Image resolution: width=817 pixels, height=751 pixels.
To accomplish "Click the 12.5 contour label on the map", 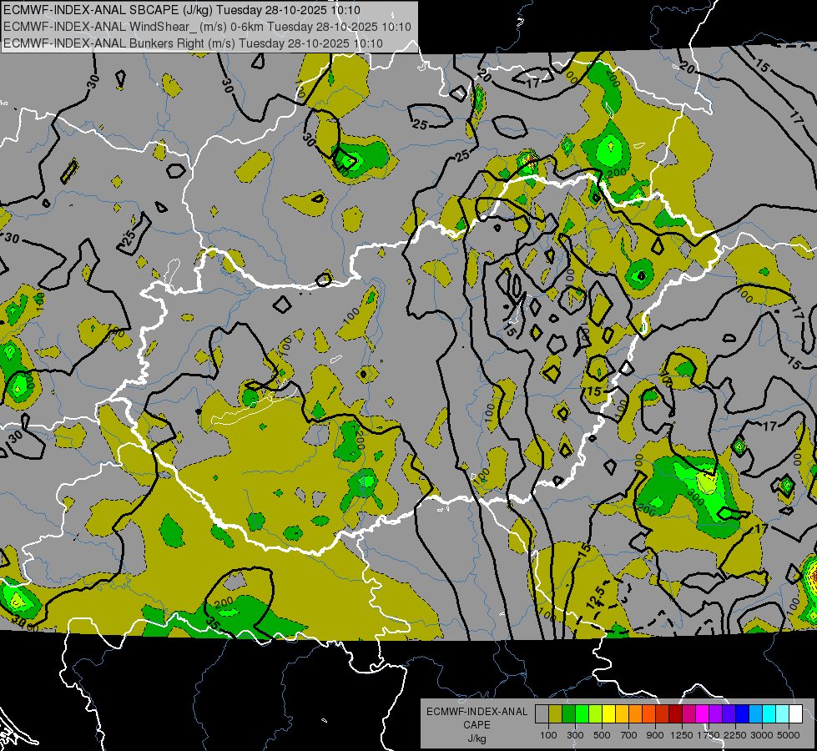I will (596, 596).
